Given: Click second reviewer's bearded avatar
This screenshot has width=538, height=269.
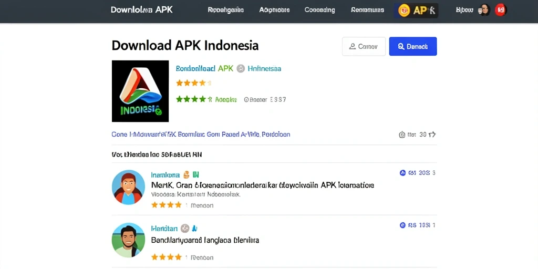Looking at the screenshot, I should 128,240.
